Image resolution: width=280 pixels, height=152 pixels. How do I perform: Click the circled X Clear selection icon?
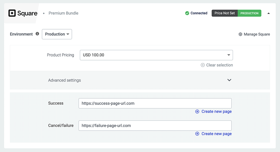pos(203,65)
